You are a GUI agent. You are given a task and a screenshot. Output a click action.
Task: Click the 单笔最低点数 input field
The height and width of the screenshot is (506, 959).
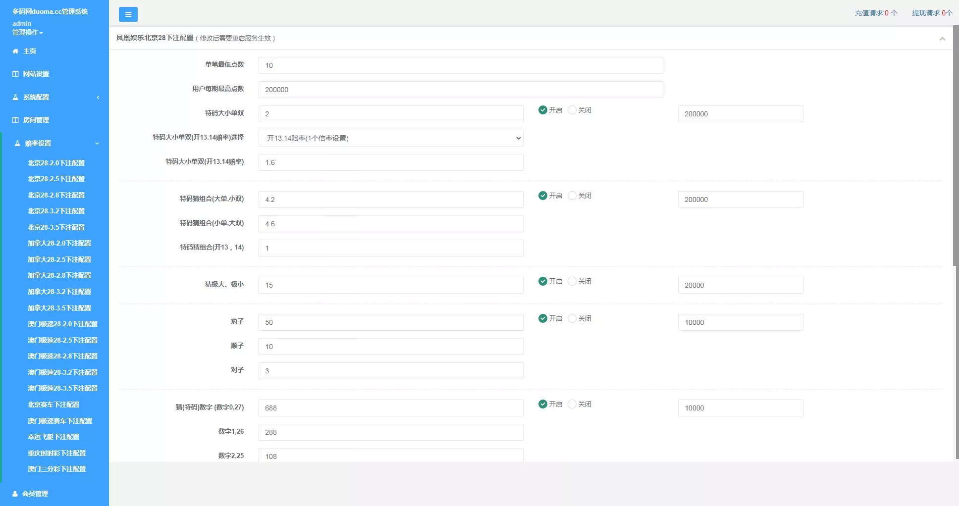(460, 65)
